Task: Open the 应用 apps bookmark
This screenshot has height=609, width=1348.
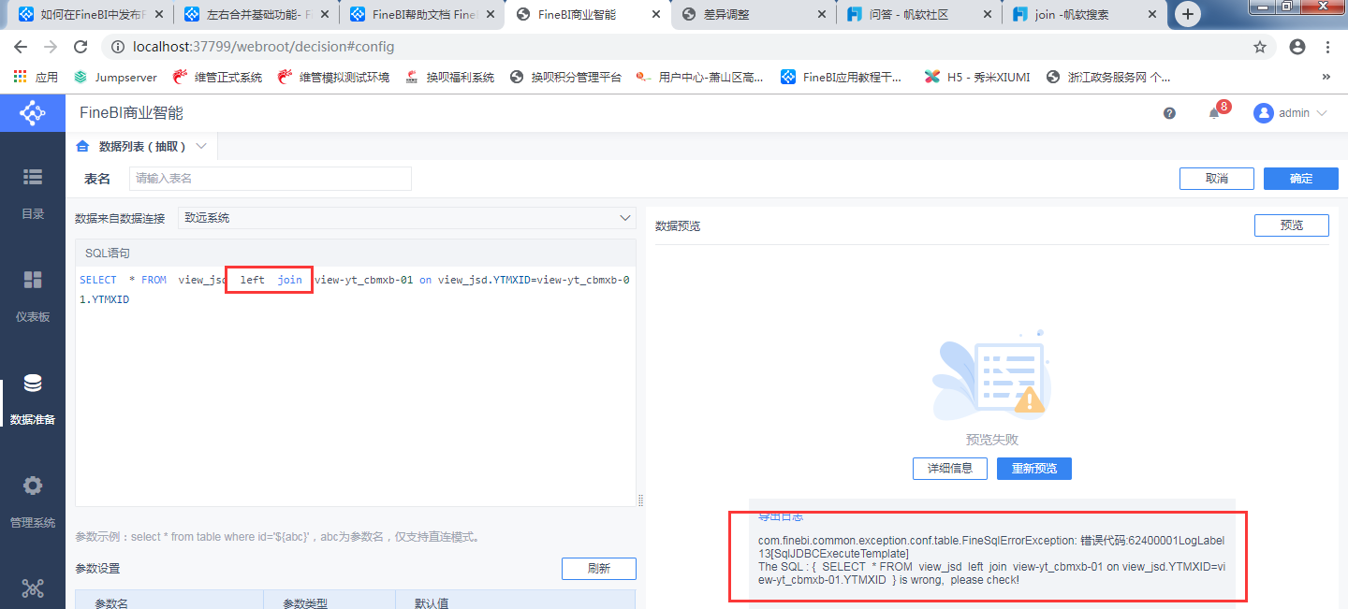Action: point(37,78)
